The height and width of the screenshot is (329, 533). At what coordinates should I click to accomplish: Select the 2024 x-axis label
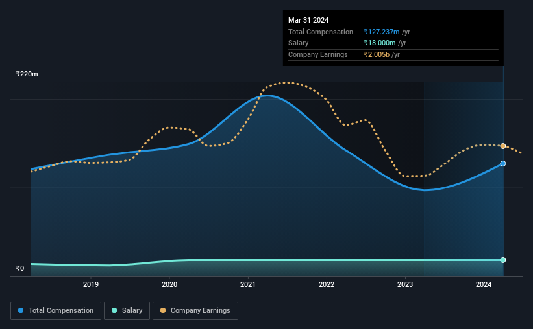484,284
